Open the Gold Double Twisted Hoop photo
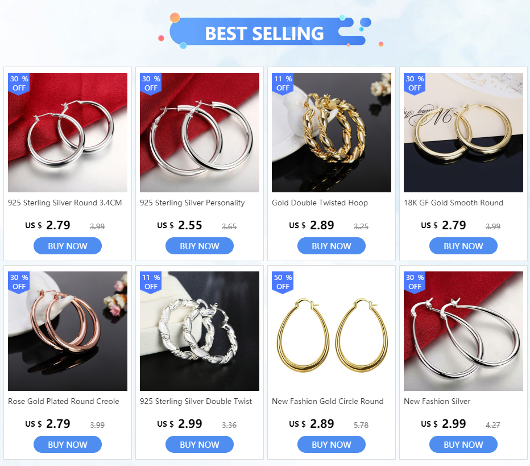The width and height of the screenshot is (530, 466). click(331, 133)
